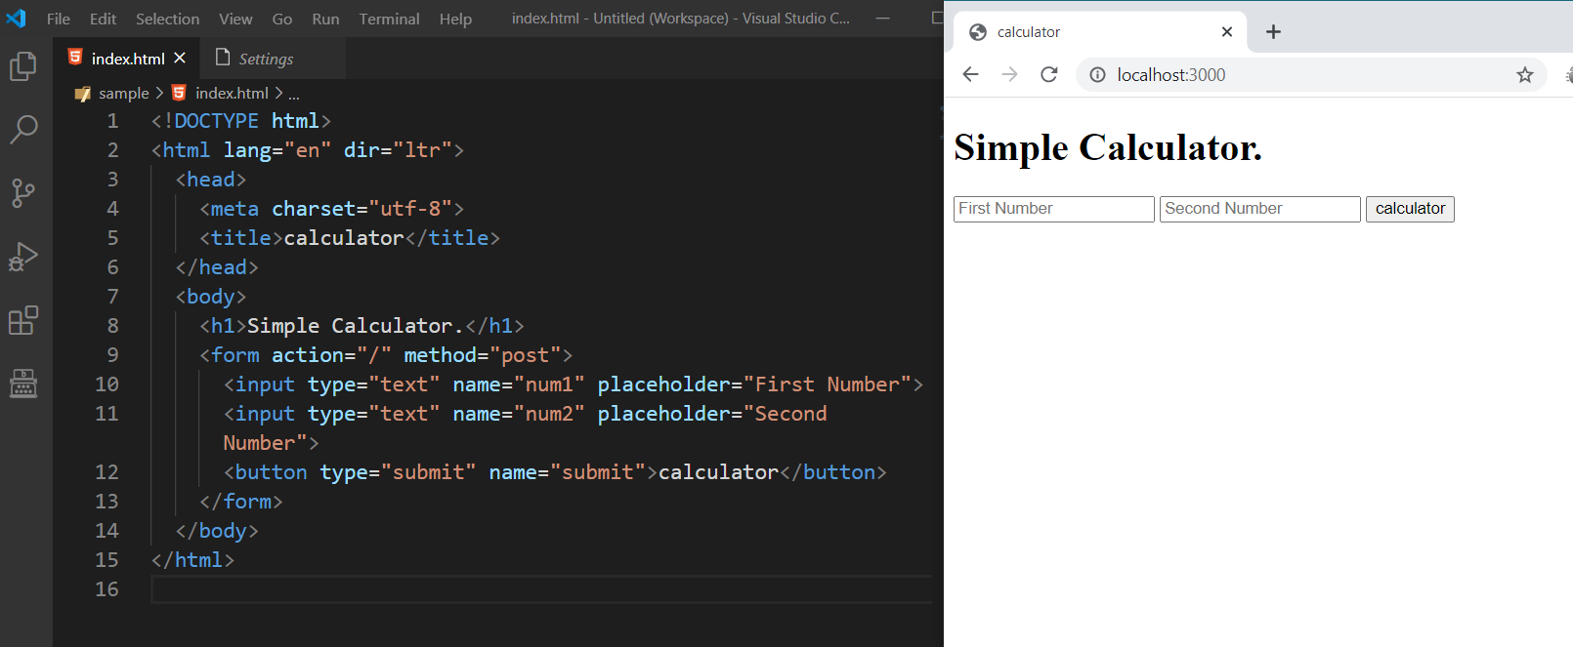Open the Explorer view in activity bar
This screenshot has width=1573, height=647.
tap(23, 66)
